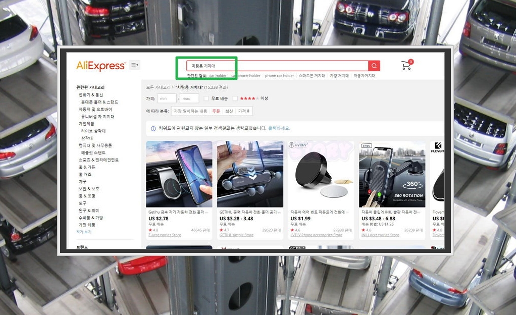This screenshot has height=315, width=516.
Task: Open category 등 & 조명
Action: (87, 196)
